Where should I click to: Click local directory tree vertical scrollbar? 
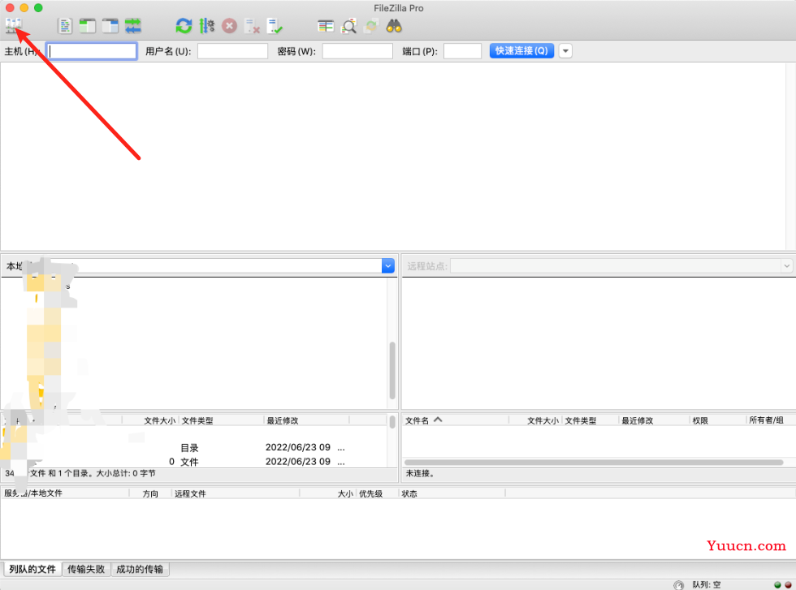(x=392, y=370)
